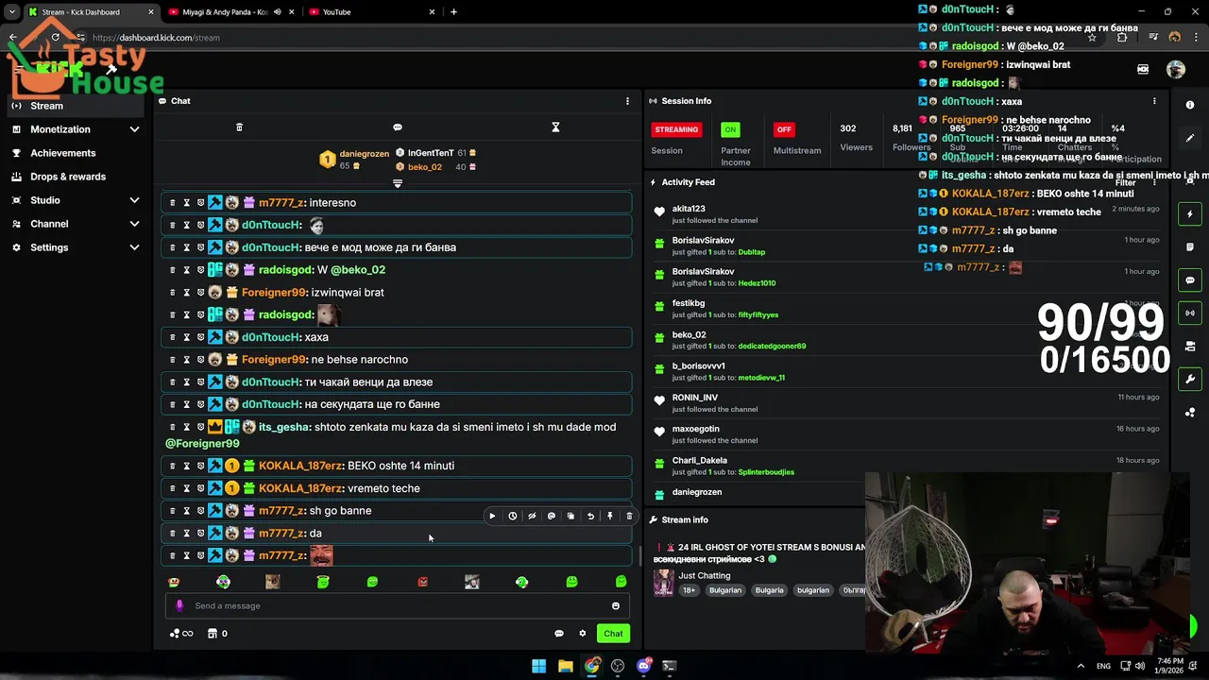Toggle the Partner Income ON switch
The height and width of the screenshot is (680, 1209).
click(x=730, y=129)
